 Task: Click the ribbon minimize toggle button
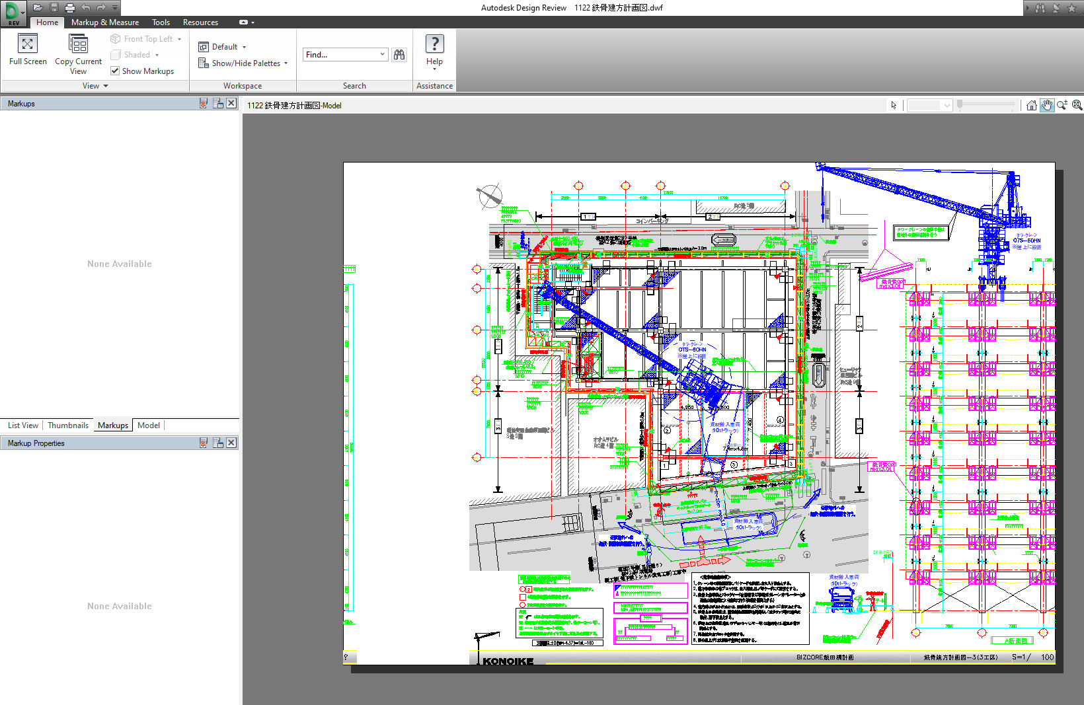click(x=243, y=22)
